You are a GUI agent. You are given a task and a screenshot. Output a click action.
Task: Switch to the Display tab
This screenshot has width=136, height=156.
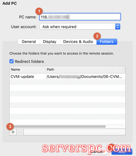(50, 42)
